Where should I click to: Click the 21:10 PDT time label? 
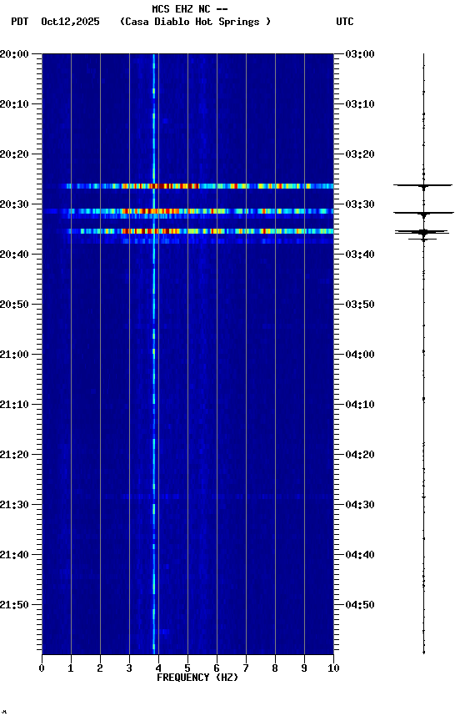click(x=14, y=405)
